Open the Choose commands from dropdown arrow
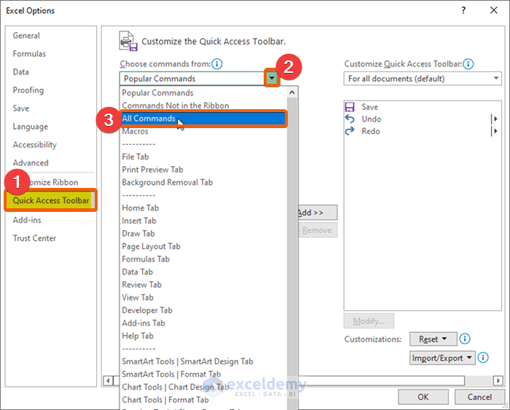This screenshot has width=510, height=410. tap(272, 78)
